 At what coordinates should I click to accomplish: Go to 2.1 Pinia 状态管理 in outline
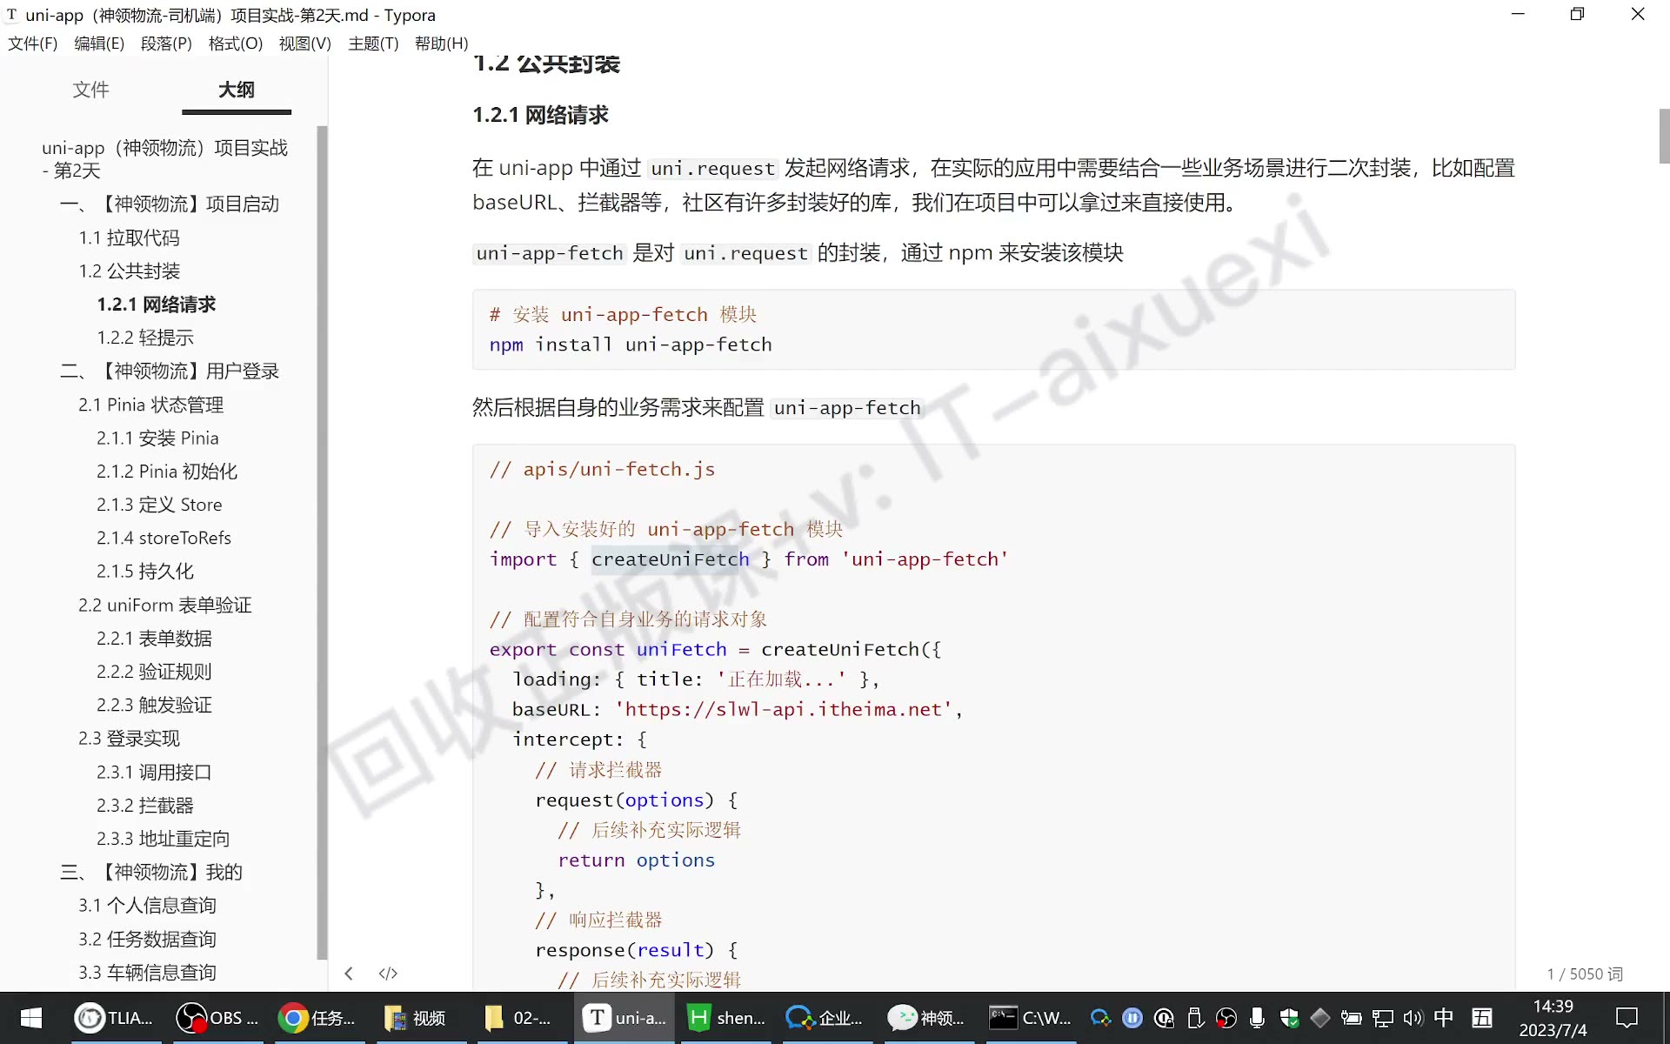150,405
